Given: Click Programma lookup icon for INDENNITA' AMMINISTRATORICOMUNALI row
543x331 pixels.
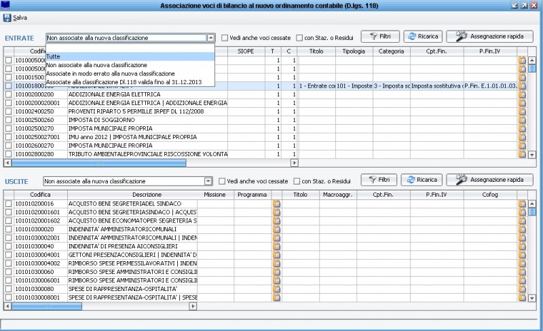Looking at the screenshot, I should pos(276,229).
